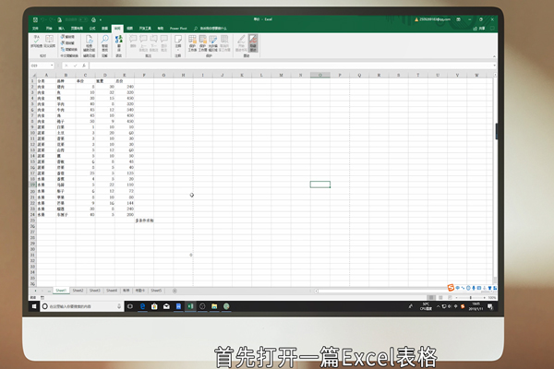This screenshot has height=369, width=554.
Task: Open Allow Edit Ranges
Action: click(x=212, y=43)
